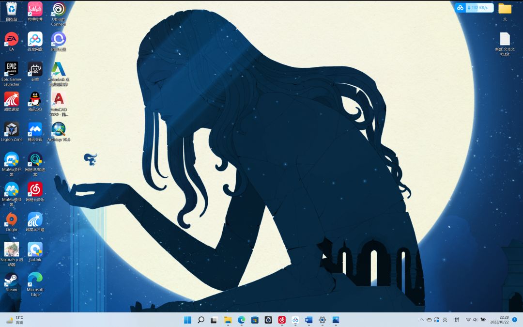Switch to Legion Zone on the taskbar

click(x=268, y=320)
